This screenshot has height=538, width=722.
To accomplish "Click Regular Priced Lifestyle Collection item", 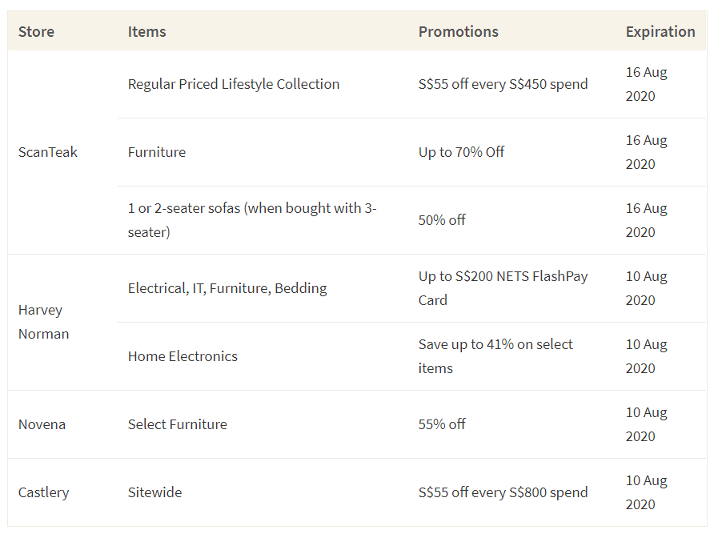I will [x=234, y=84].
